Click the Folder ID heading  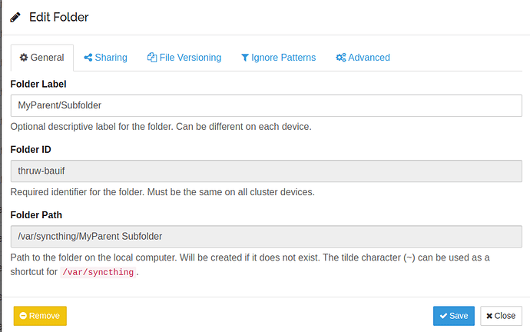coord(31,150)
